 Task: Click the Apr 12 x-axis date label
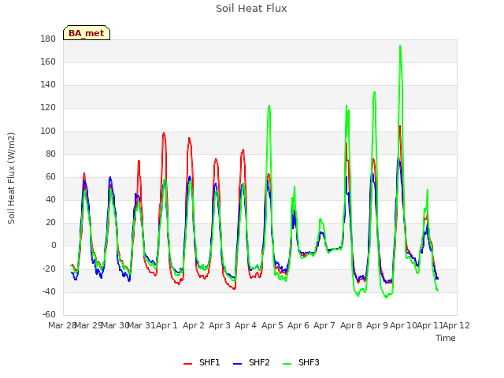click(x=457, y=325)
